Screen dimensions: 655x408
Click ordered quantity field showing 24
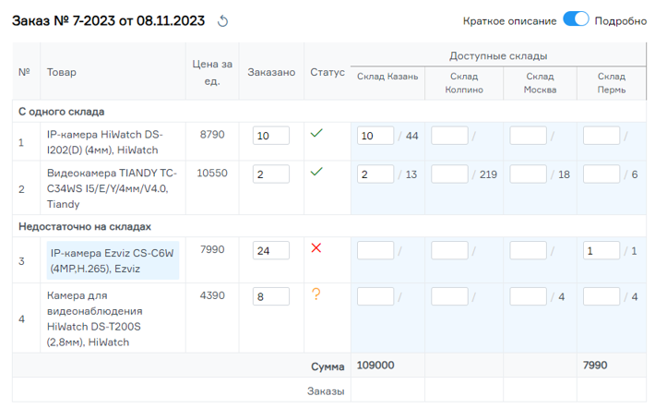270,250
